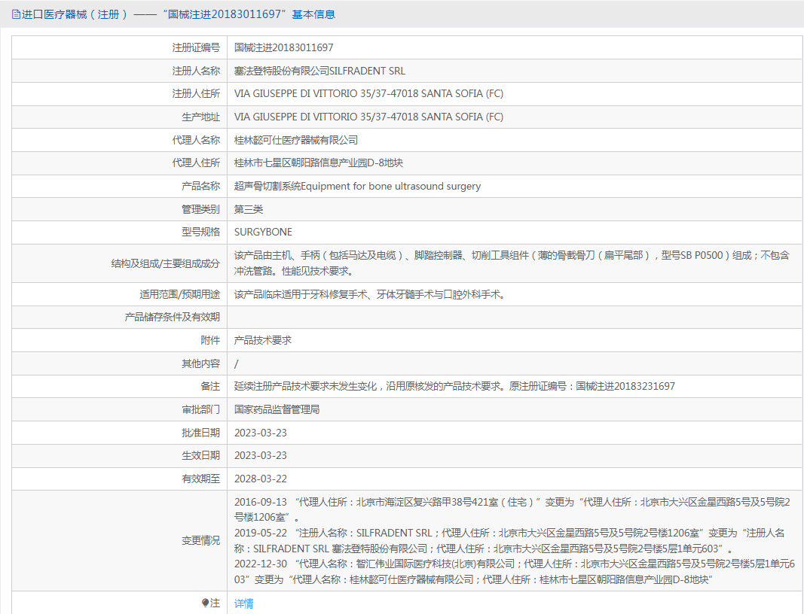Image resolution: width=804 pixels, height=614 pixels.
Task: Click the 适用范围/预期用途 intended use text
Action: (x=369, y=294)
